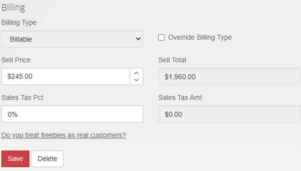Click the Override Billing Type label text
The width and height of the screenshot is (301, 171).
tap(200, 38)
